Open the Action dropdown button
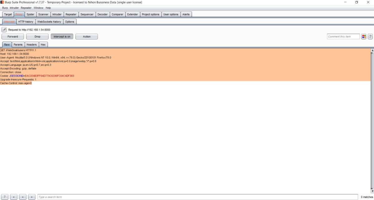374x200 pixels. tap(87, 36)
